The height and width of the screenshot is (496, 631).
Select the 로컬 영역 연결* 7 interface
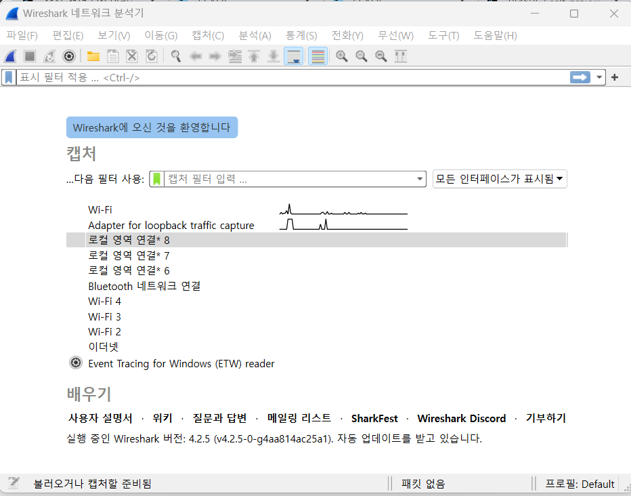(317, 255)
